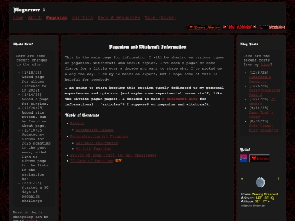Open the Witchcraft Altars link
Image resolution: width=295 pixels, height=221 pixels.
tap(95, 130)
